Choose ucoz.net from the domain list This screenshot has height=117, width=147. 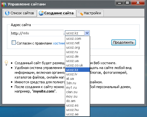tap(77, 43)
